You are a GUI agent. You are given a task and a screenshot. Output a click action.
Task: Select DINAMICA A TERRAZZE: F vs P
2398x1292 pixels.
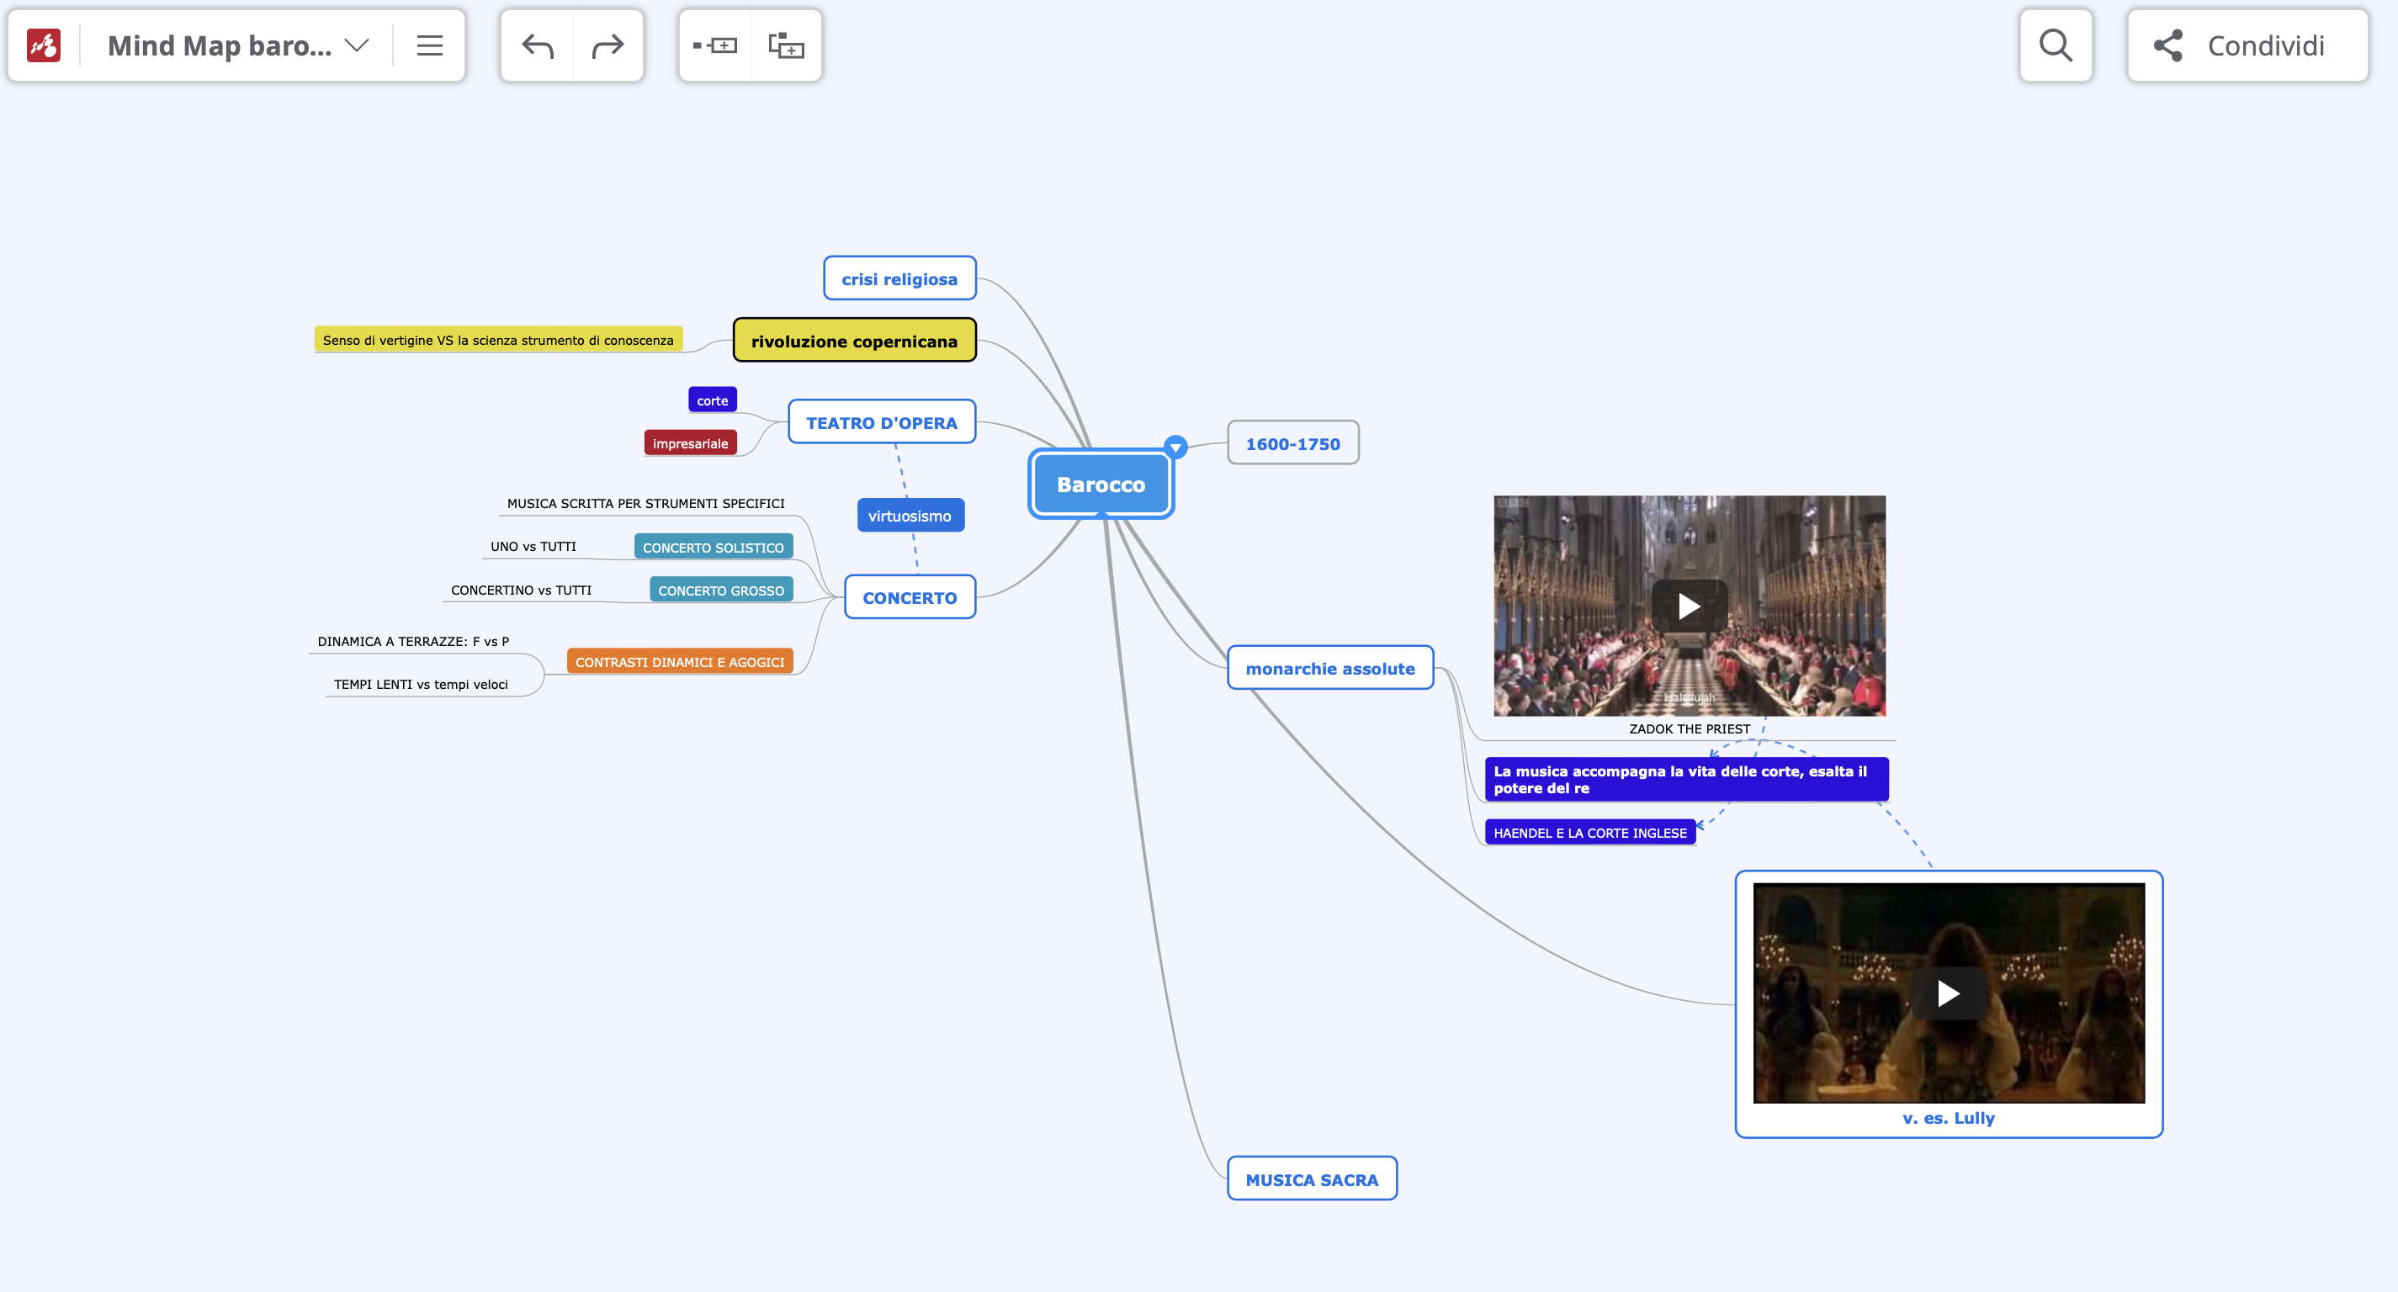(413, 641)
